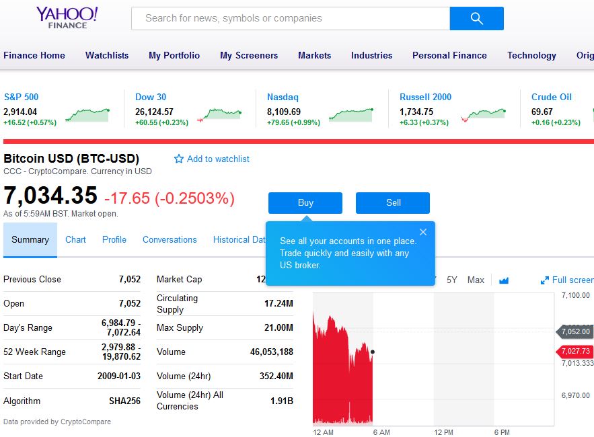The height and width of the screenshot is (437, 594).
Task: Switch to the Chart tab
Action: 75,239
